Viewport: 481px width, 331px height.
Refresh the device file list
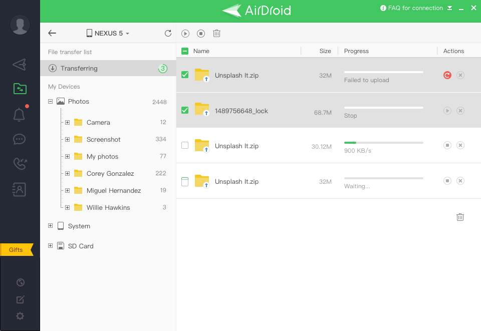tap(168, 33)
